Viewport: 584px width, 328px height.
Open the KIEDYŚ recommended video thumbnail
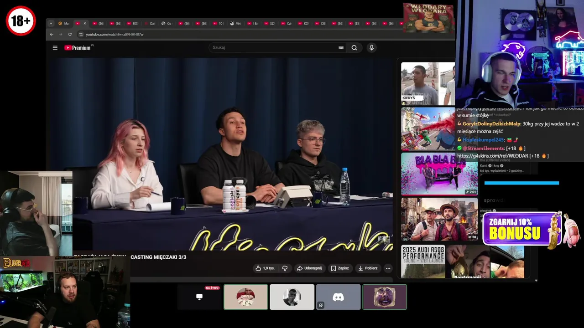click(428, 83)
